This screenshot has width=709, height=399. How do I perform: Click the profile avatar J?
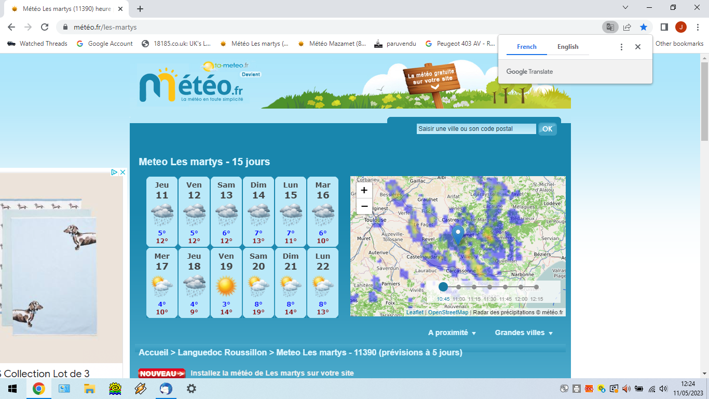pyautogui.click(x=680, y=27)
